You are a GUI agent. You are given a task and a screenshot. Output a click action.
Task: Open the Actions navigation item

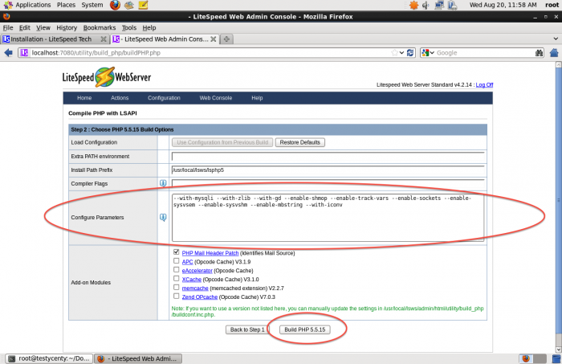click(x=120, y=98)
